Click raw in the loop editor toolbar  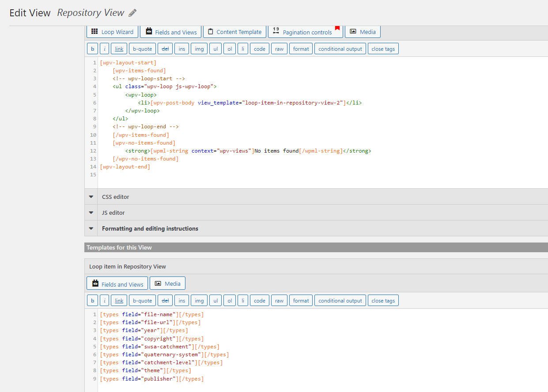[x=279, y=49]
